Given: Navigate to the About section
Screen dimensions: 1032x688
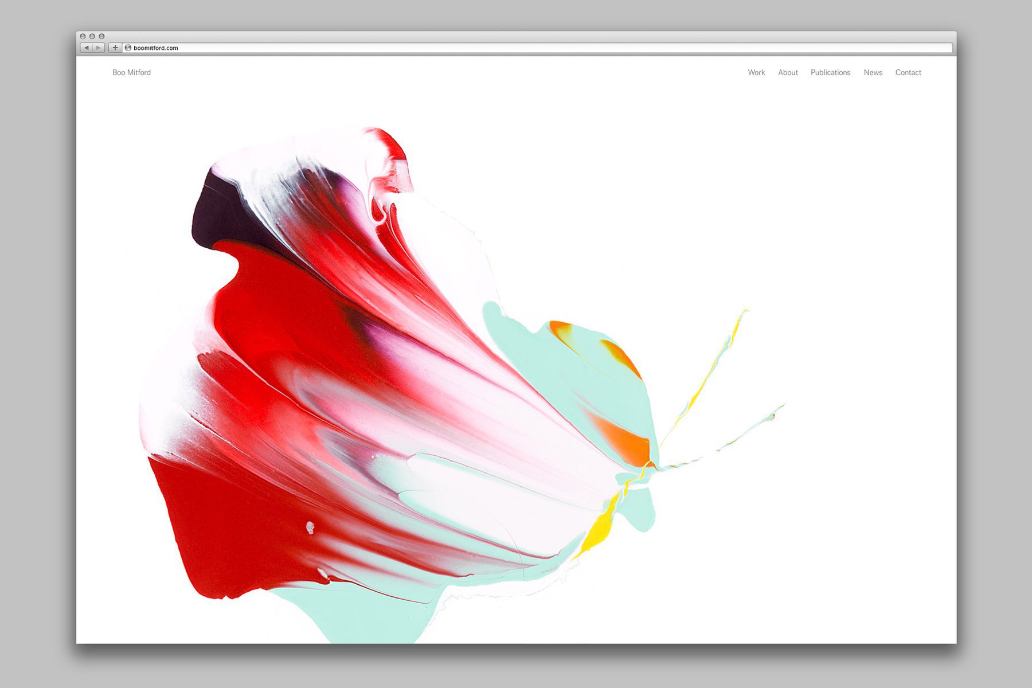Looking at the screenshot, I should (788, 72).
